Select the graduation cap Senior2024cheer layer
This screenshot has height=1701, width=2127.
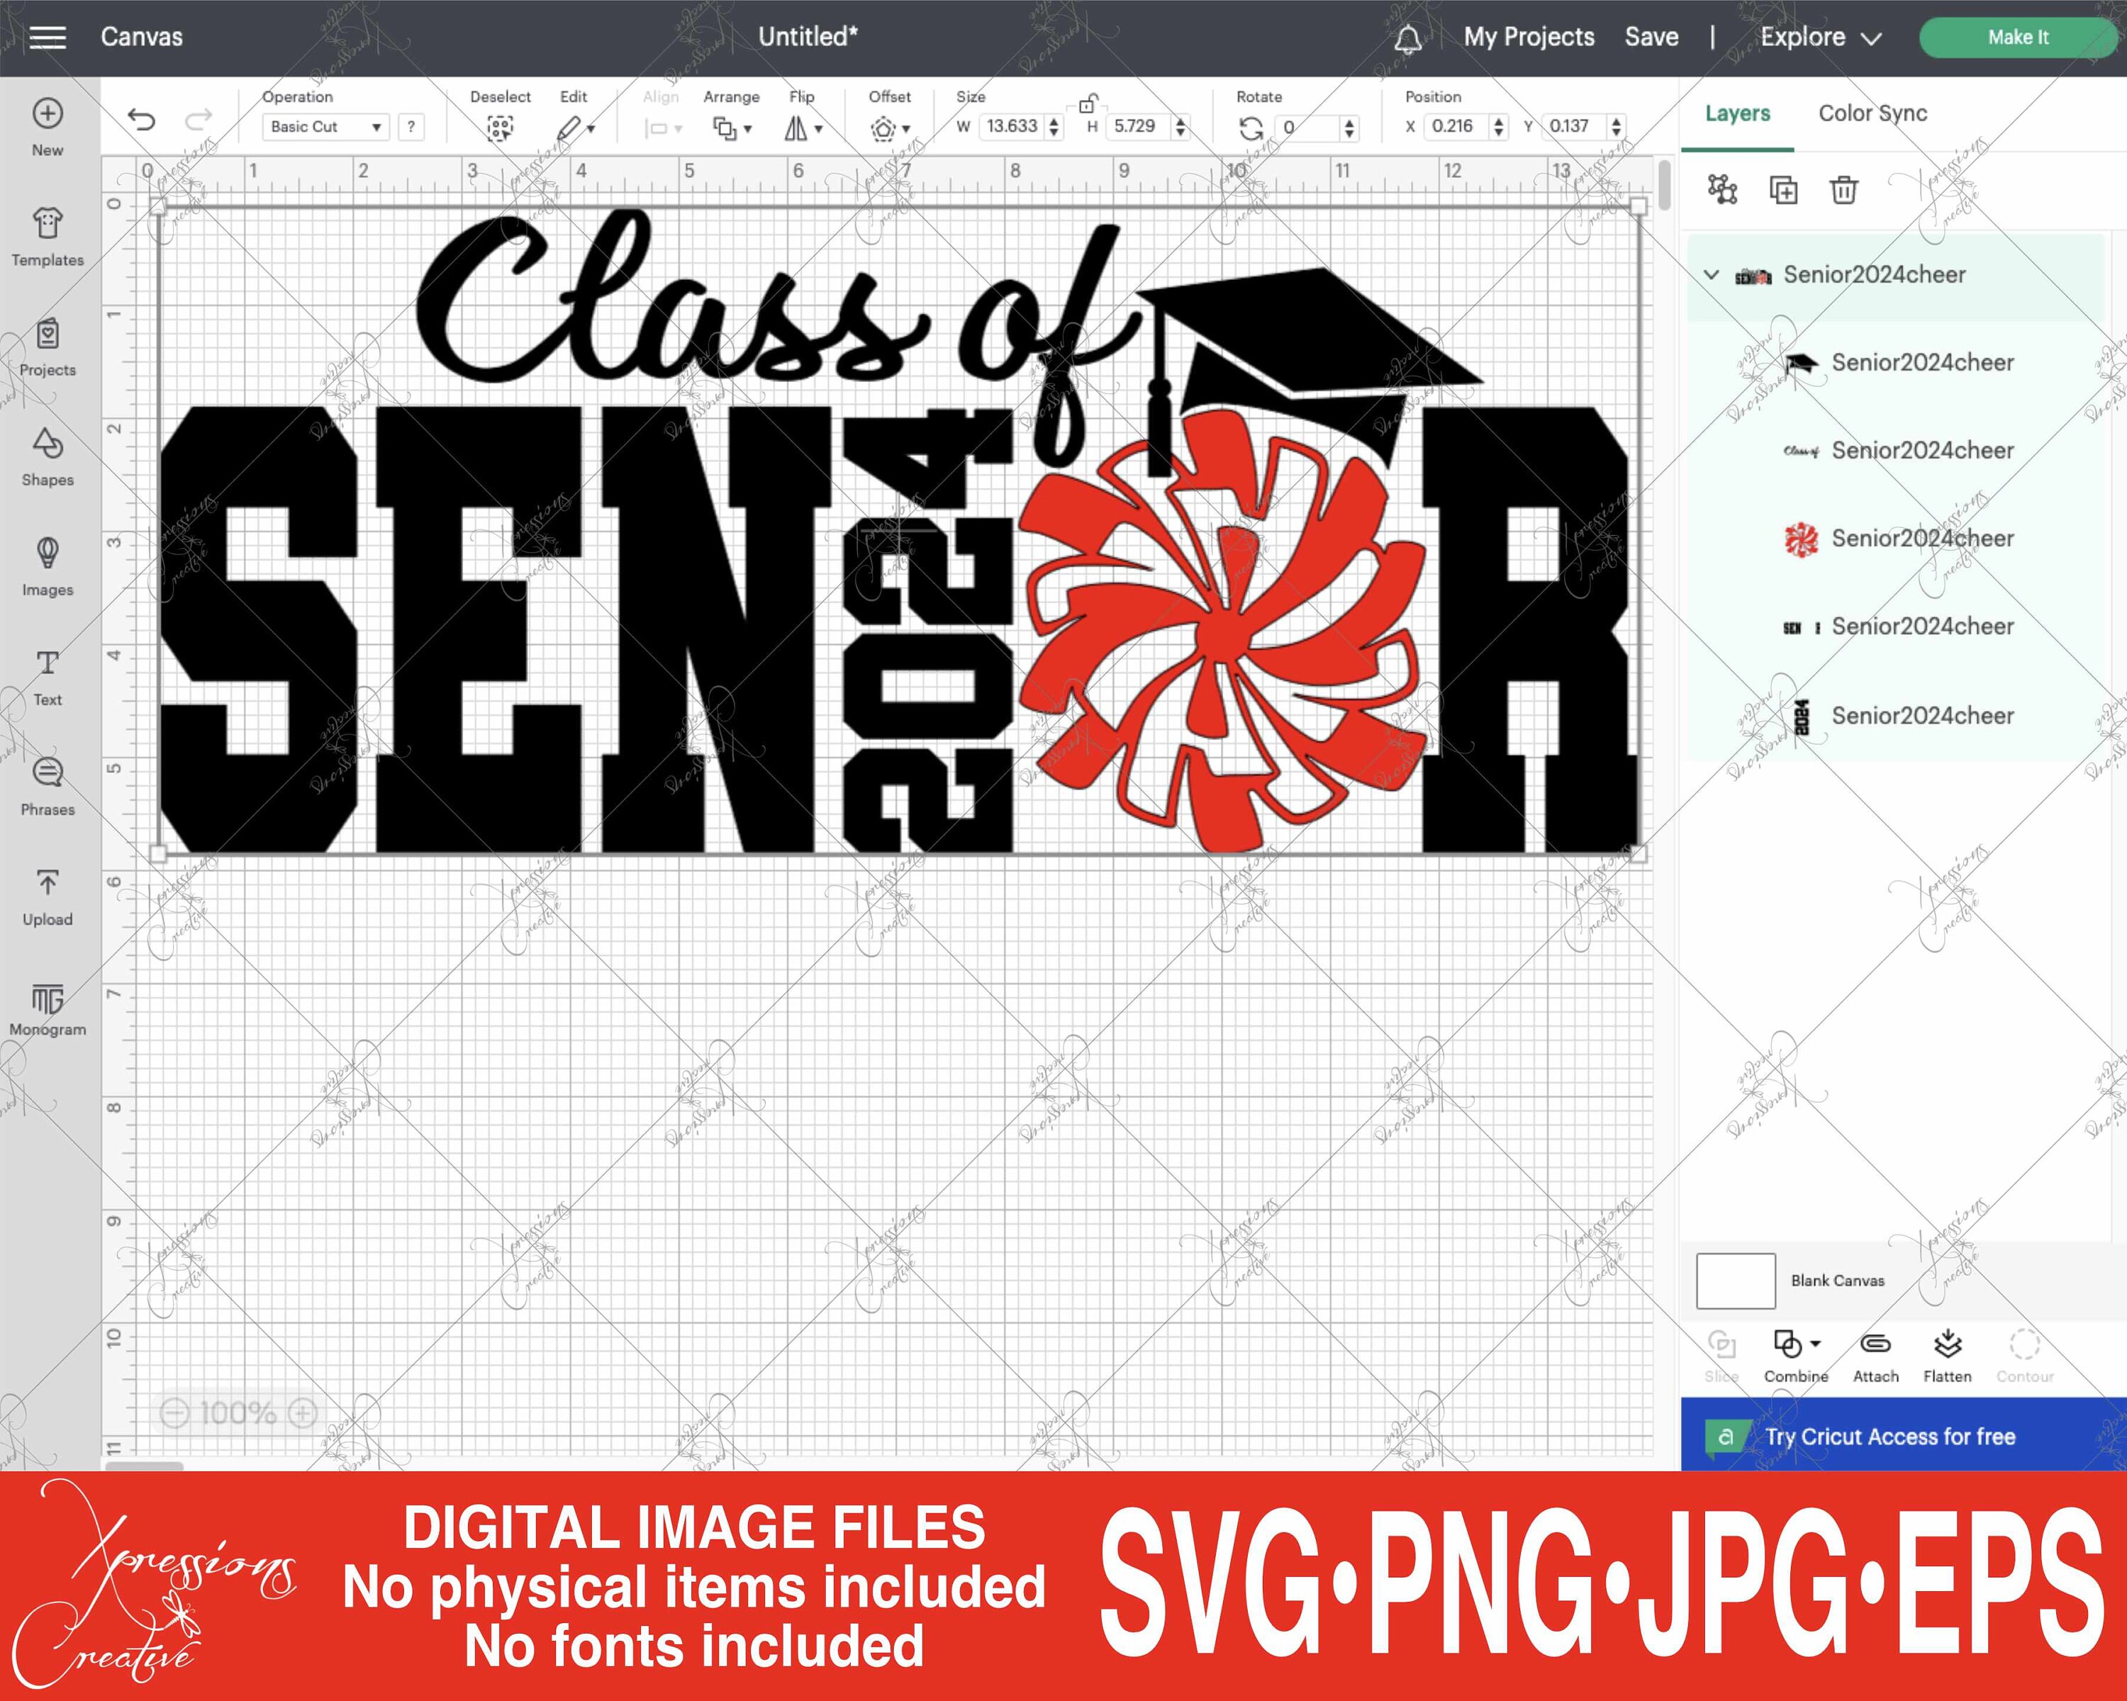1895,363
